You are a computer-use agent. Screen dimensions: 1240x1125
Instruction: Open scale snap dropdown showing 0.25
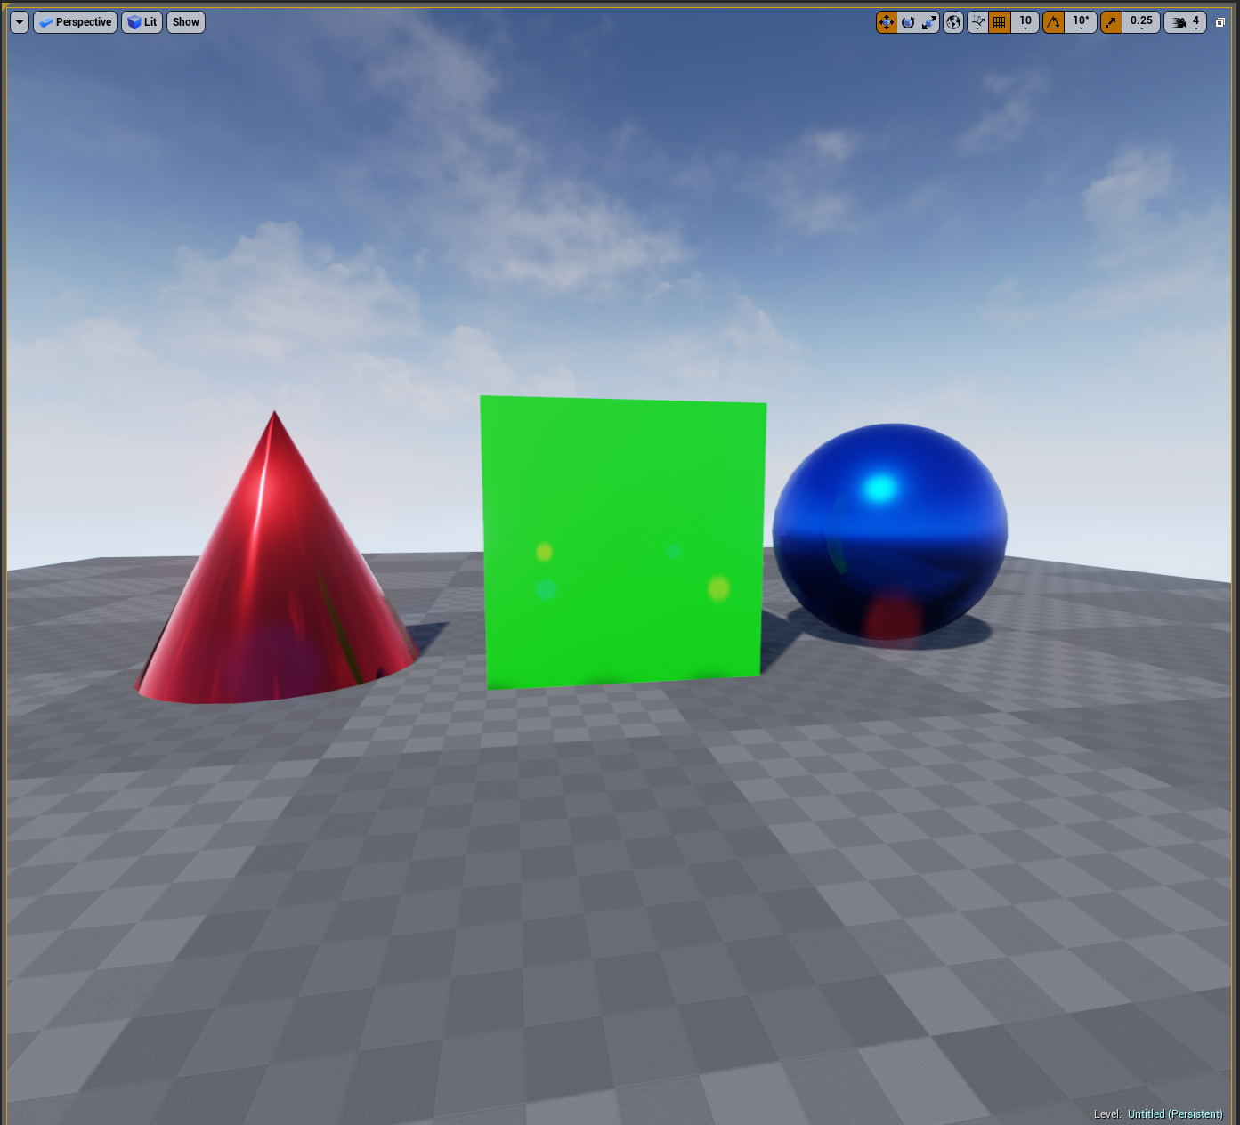1141,22
